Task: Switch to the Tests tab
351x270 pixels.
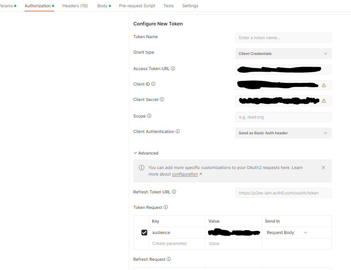Action: (x=168, y=6)
